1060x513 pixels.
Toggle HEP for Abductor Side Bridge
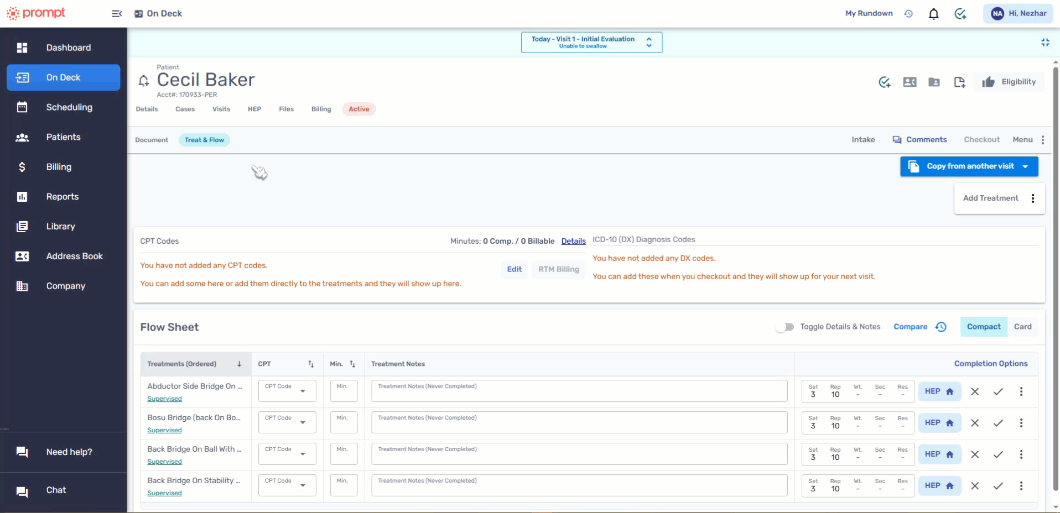coord(939,391)
